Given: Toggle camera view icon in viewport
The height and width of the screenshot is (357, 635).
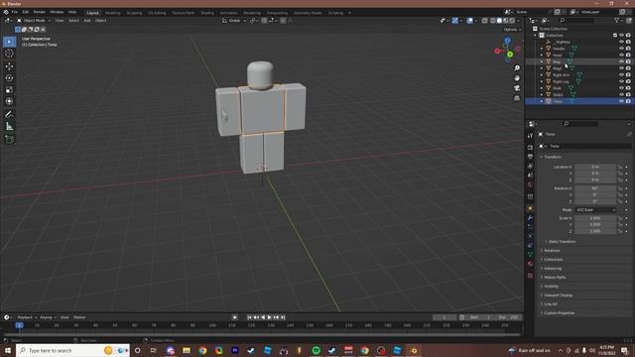Looking at the screenshot, I should (517, 88).
